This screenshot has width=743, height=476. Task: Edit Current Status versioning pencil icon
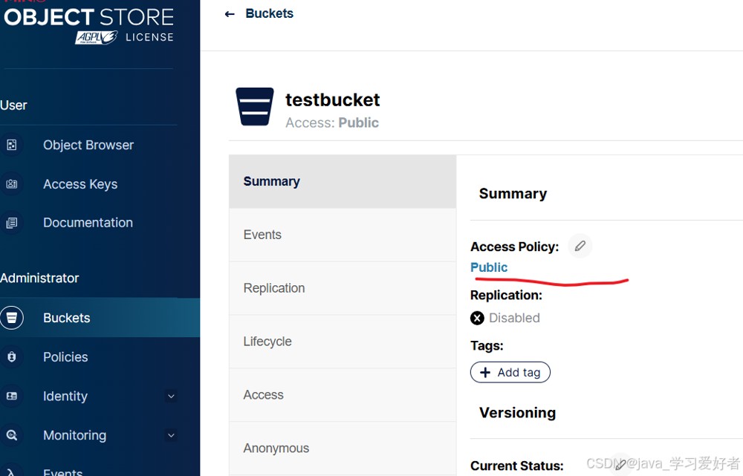[x=620, y=465]
